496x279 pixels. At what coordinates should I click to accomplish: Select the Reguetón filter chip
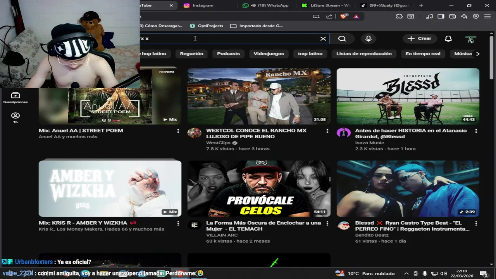tap(191, 53)
